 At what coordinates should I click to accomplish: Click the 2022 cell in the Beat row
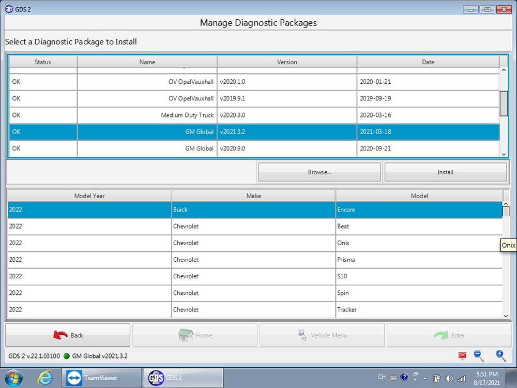(89, 227)
